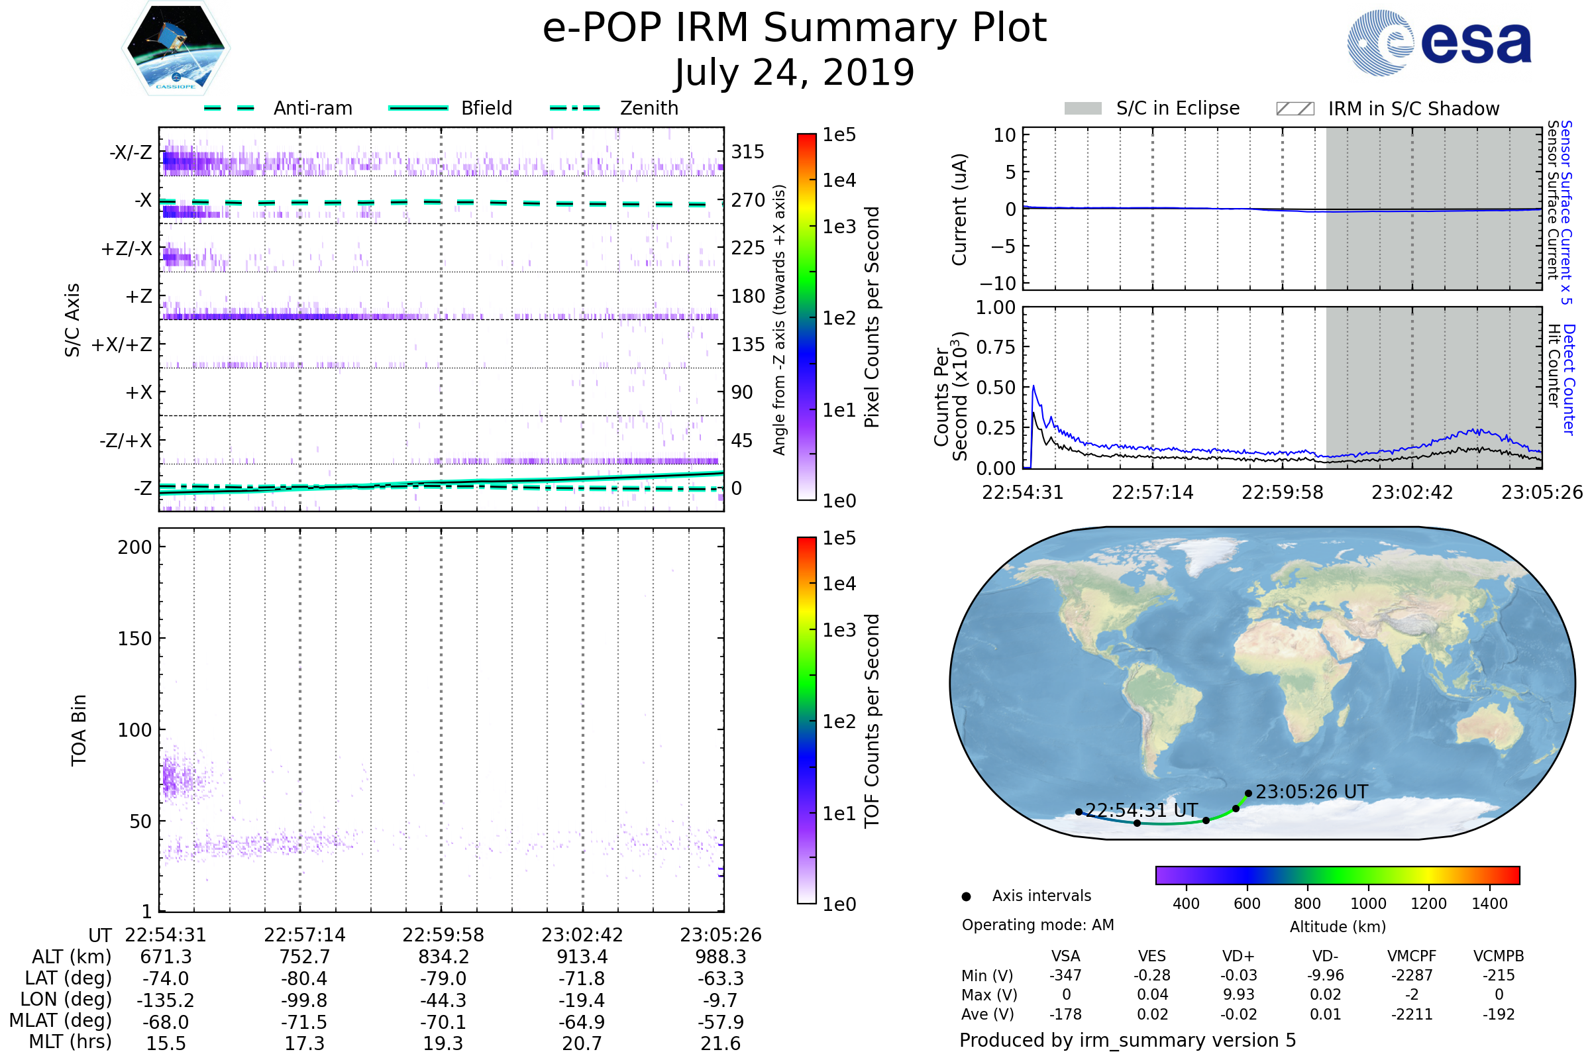Image resolution: width=1590 pixels, height=1060 pixels.
Task: Click the Detect Counter blue axis label
Action: tap(1568, 380)
